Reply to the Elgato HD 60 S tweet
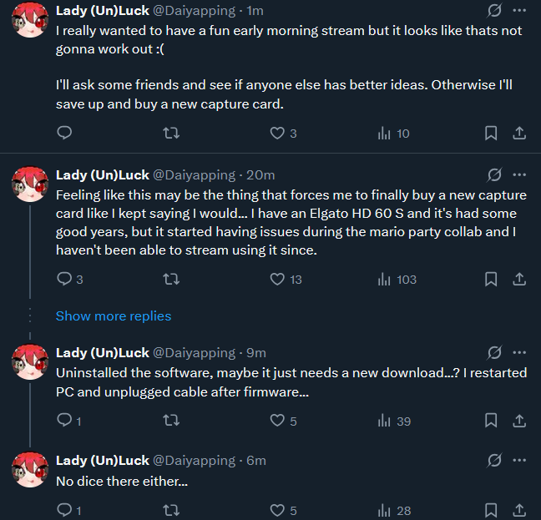Screen dimensions: 541x520 click(64, 280)
